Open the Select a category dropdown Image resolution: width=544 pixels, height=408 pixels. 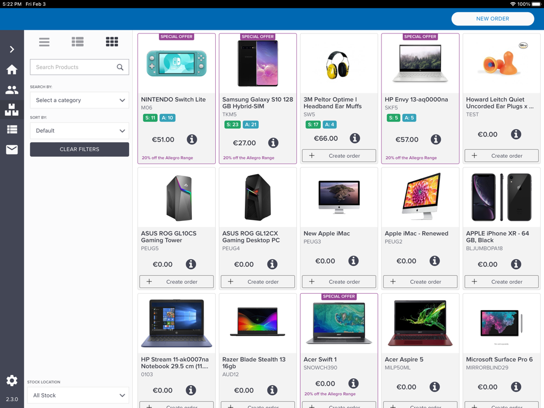point(79,100)
